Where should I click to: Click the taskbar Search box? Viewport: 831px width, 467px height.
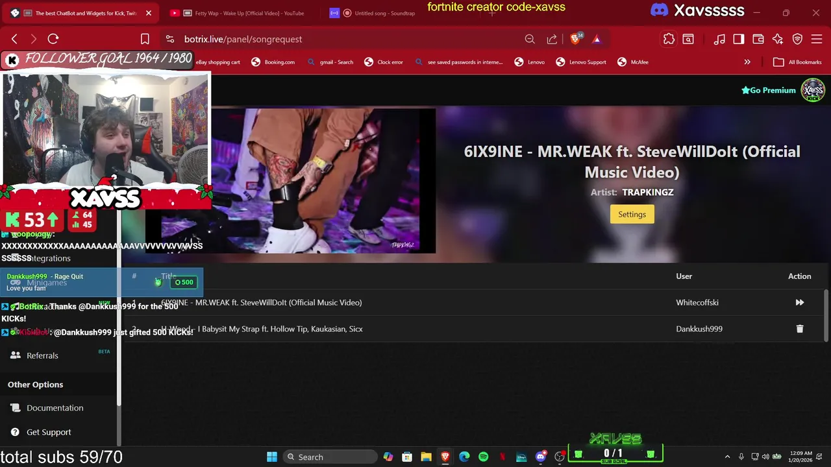click(x=330, y=457)
